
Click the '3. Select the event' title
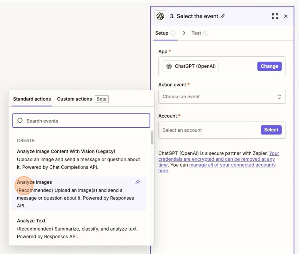click(x=194, y=16)
